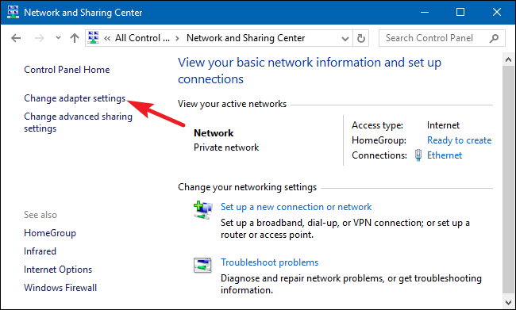
Task: Expand the hidden breadcrumb double chevron
Action: (x=107, y=39)
